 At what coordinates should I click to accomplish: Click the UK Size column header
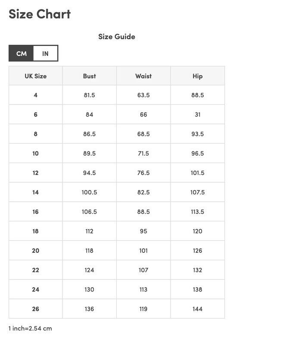pos(35,76)
